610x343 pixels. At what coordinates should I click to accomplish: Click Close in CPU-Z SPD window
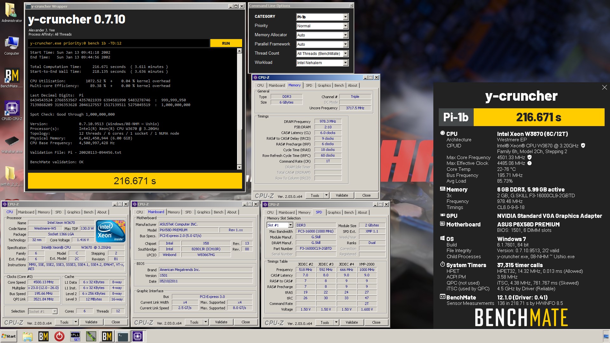coord(376,322)
